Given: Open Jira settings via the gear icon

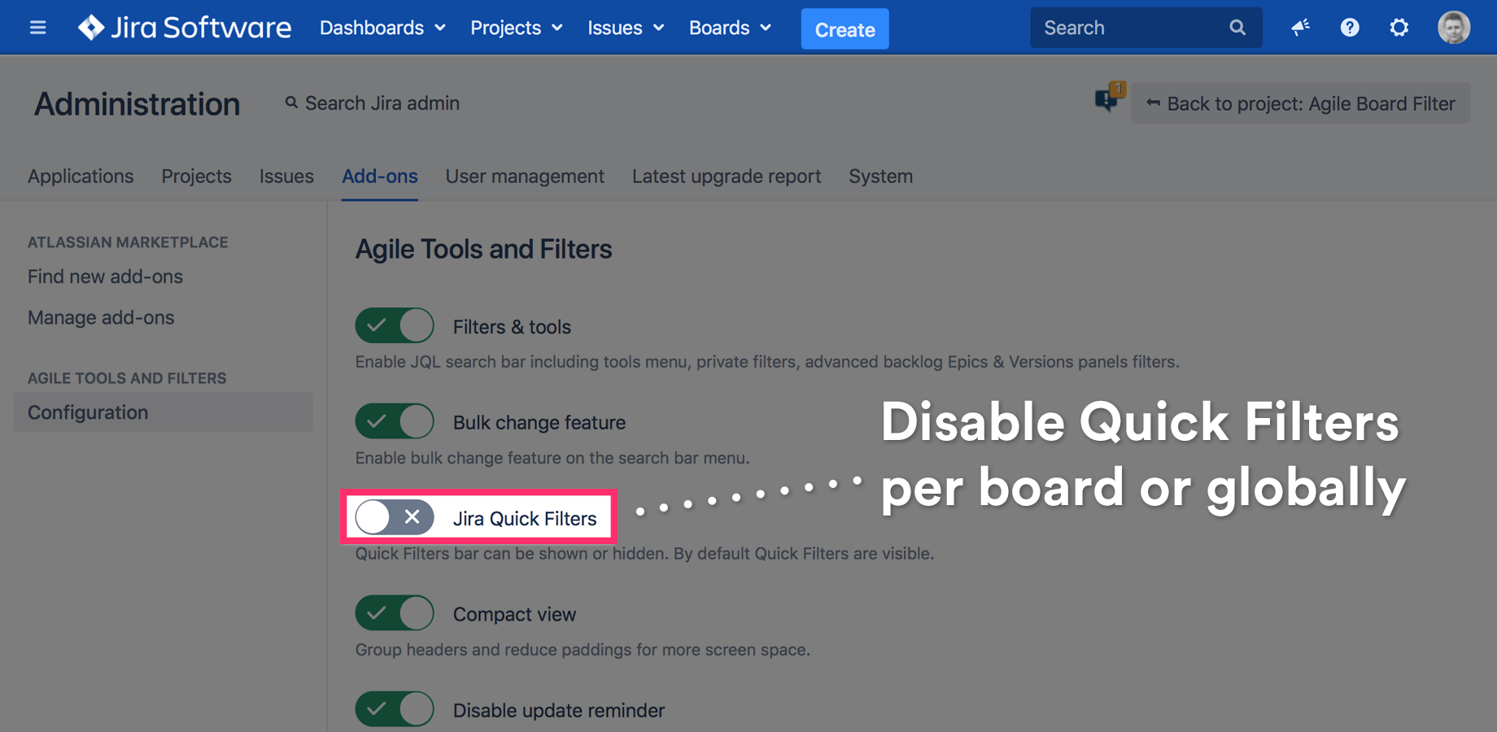Looking at the screenshot, I should [x=1399, y=27].
